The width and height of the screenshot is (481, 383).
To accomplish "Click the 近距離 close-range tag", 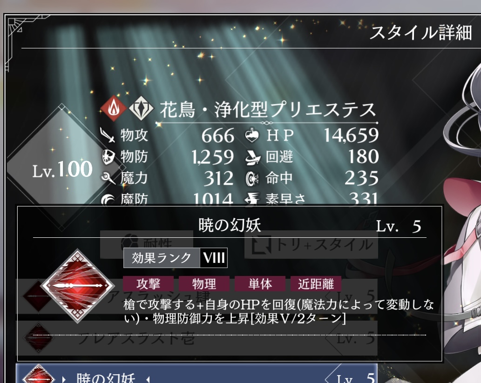I will [316, 284].
